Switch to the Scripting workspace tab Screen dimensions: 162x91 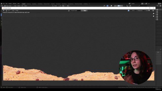(x=86, y=4)
